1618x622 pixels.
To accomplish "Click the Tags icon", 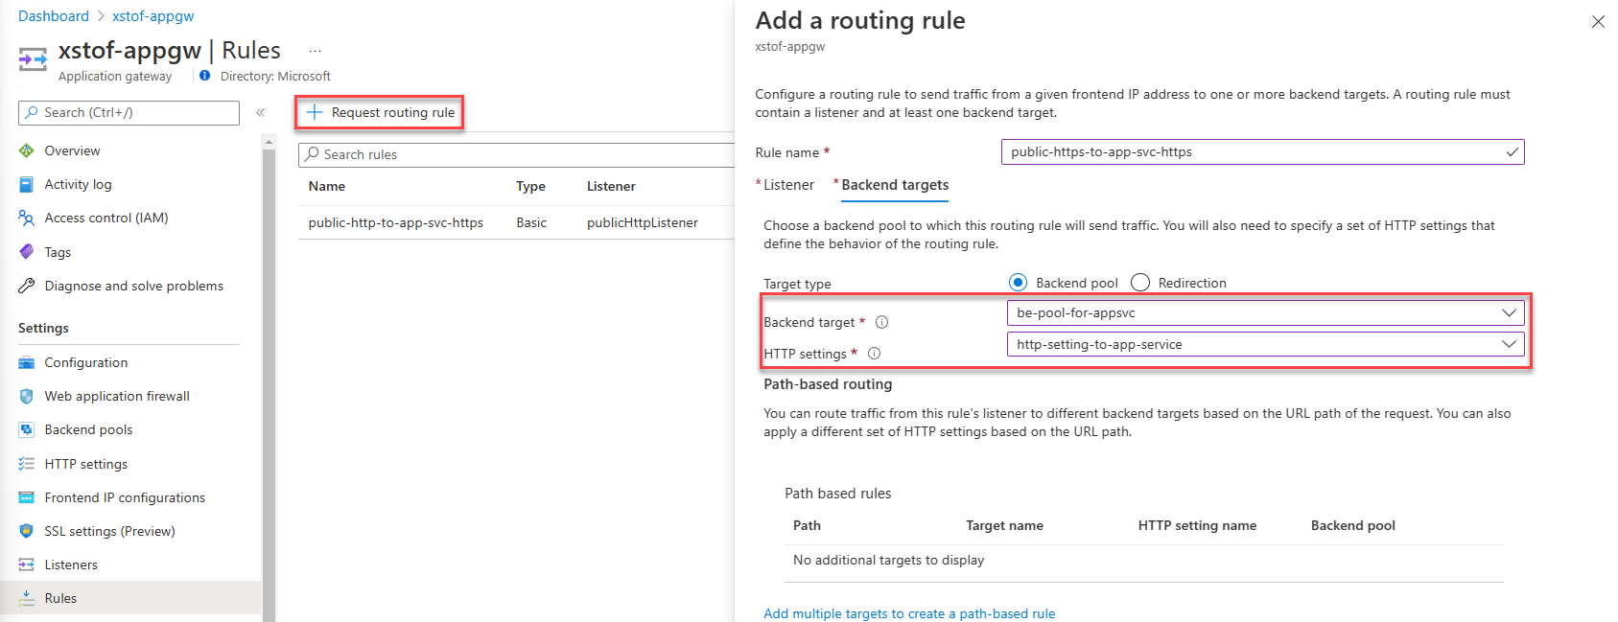I will coord(27,252).
